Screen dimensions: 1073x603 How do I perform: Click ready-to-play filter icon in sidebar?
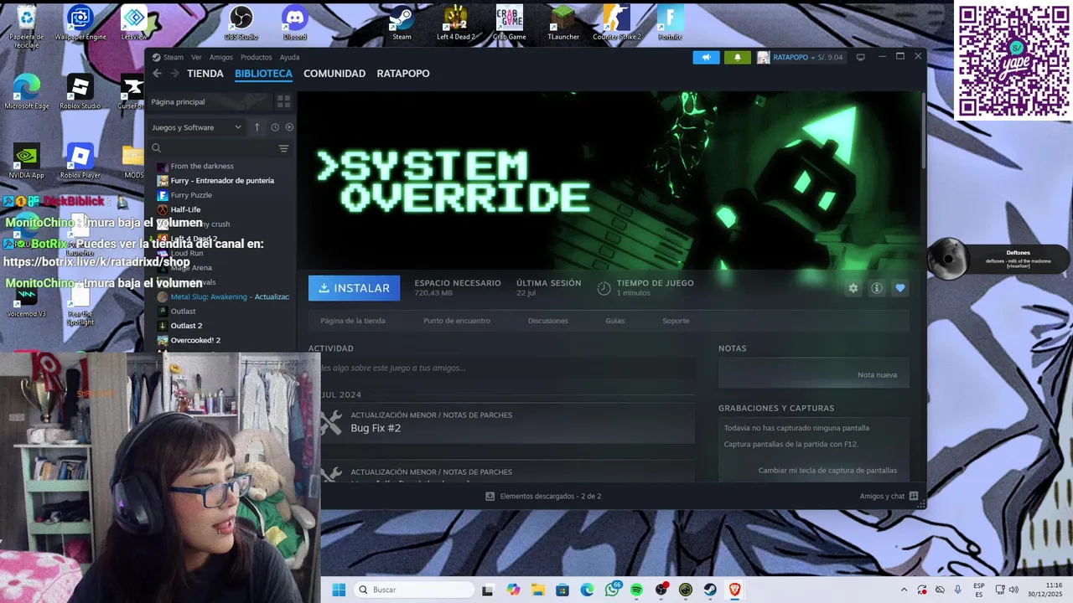289,127
